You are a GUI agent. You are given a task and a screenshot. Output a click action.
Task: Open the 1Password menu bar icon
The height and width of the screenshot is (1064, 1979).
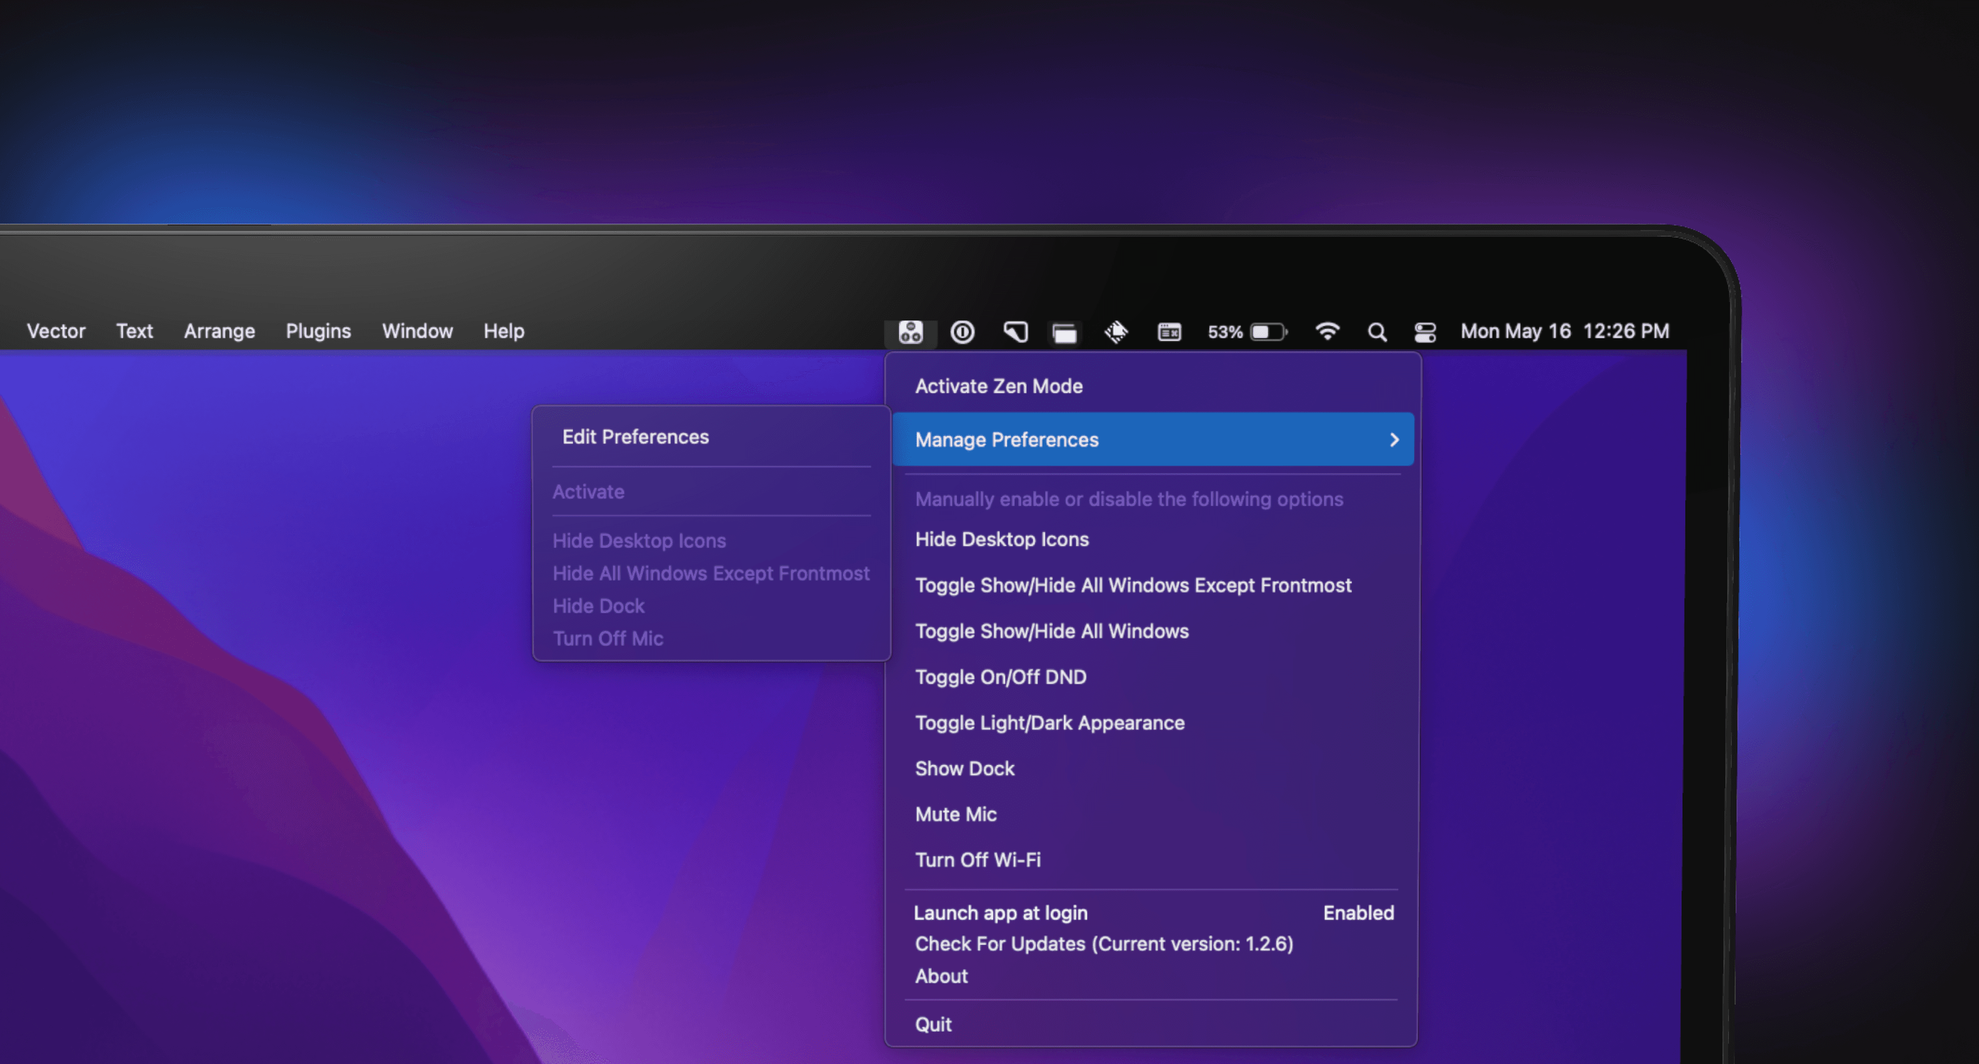tap(962, 332)
